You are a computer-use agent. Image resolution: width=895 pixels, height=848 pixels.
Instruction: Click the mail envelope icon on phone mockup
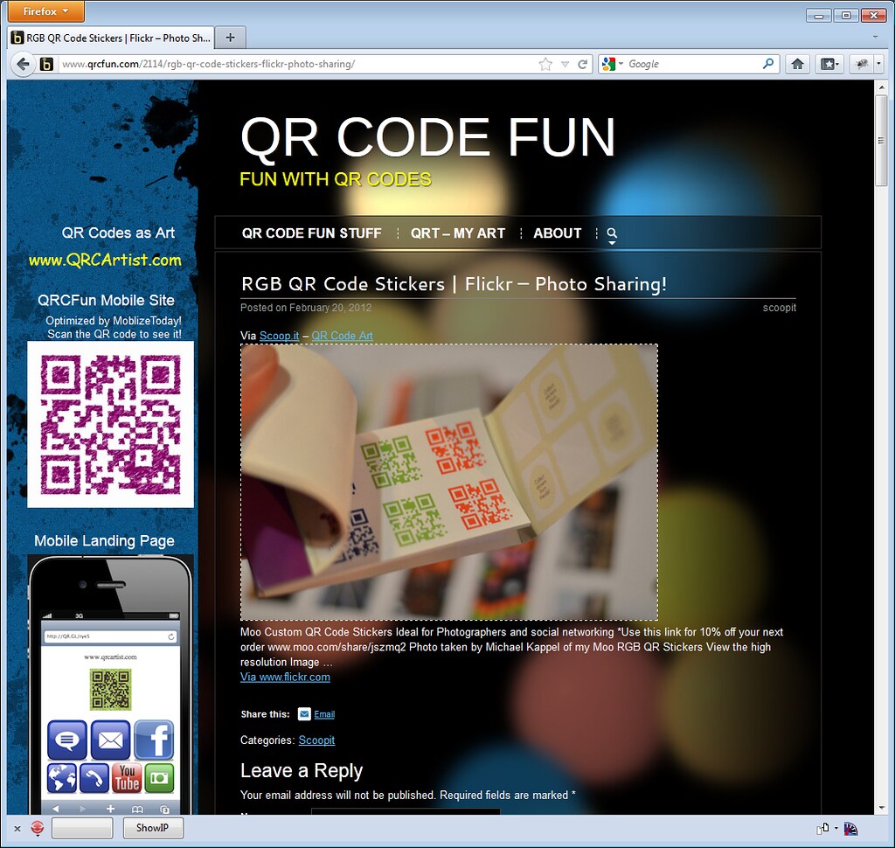pyautogui.click(x=111, y=740)
